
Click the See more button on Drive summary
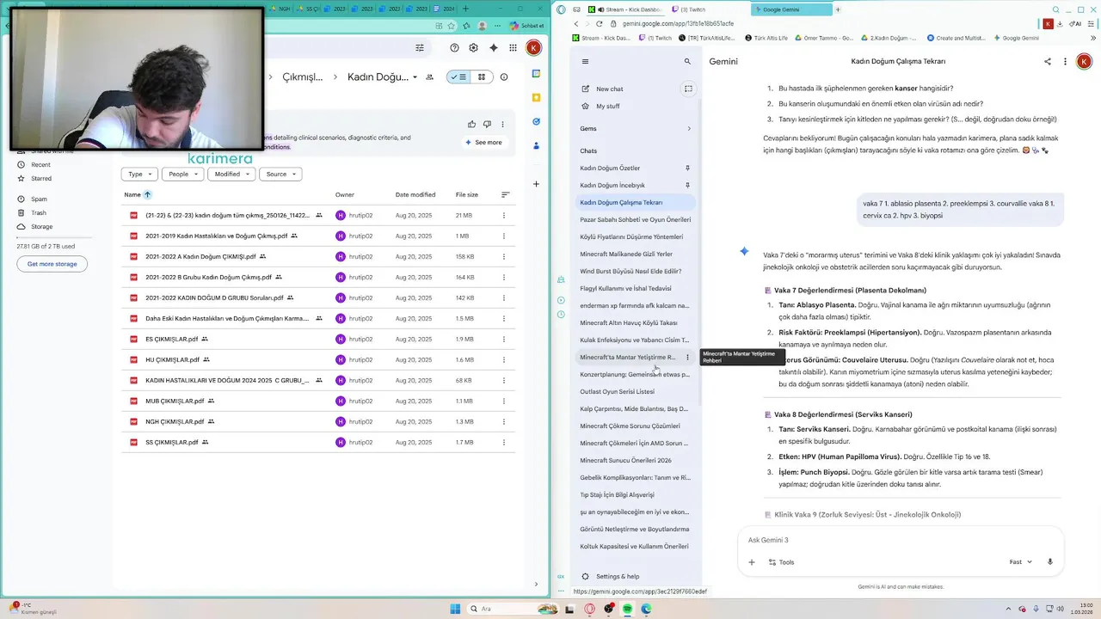click(x=483, y=143)
